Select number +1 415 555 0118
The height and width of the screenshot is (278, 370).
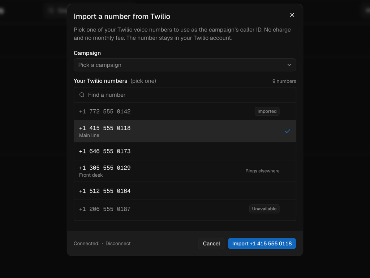coord(185,131)
